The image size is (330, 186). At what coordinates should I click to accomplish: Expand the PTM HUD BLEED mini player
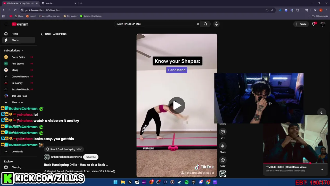(x=322, y=169)
